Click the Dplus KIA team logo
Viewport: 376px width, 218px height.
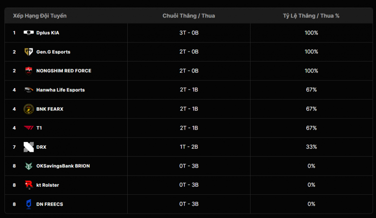pyautogui.click(x=29, y=33)
